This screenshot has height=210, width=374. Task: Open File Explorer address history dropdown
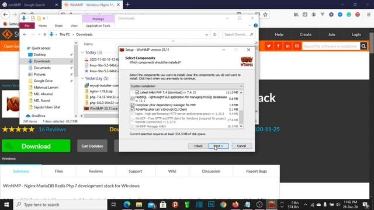point(206,34)
